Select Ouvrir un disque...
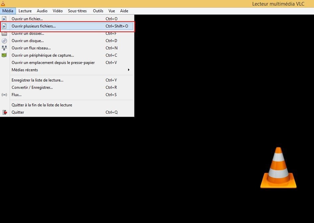 coord(67,41)
